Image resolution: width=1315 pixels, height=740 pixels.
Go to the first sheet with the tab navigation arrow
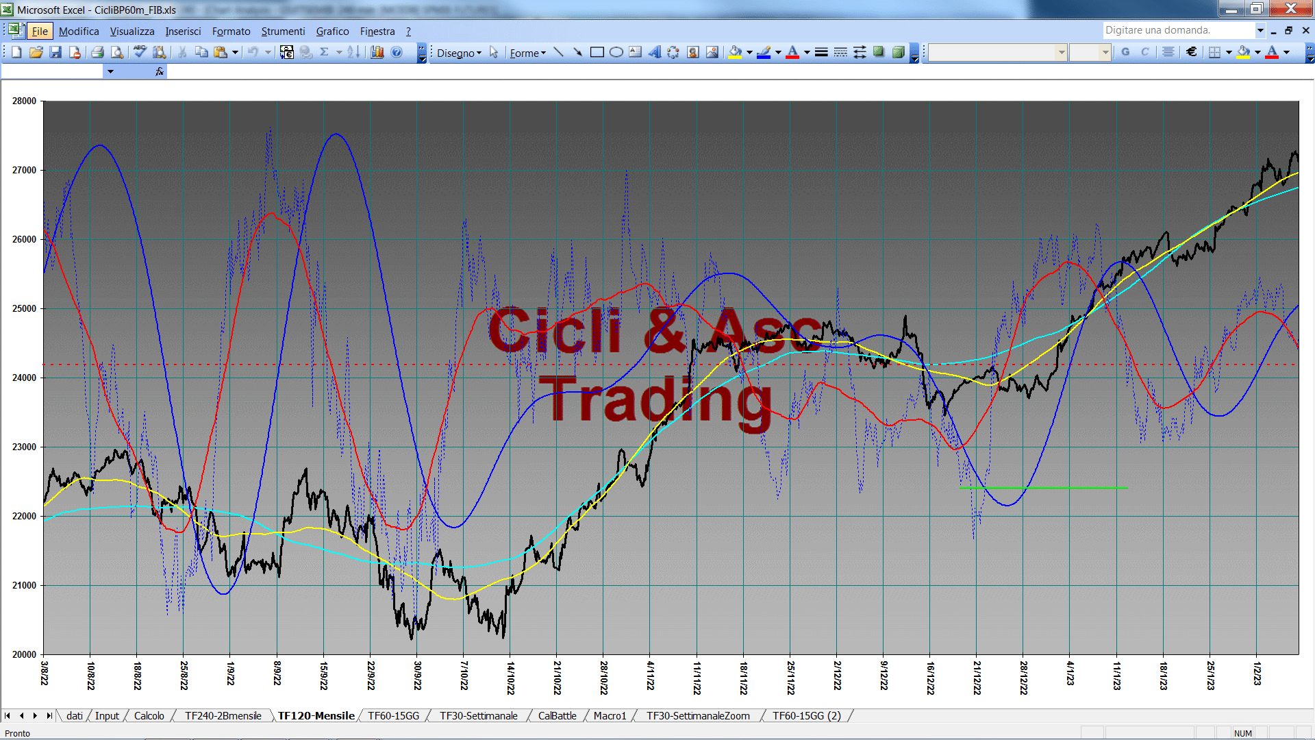[x=8, y=715]
